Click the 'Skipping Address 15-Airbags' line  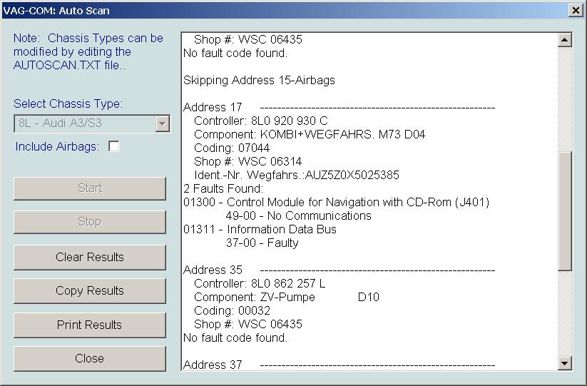point(259,80)
